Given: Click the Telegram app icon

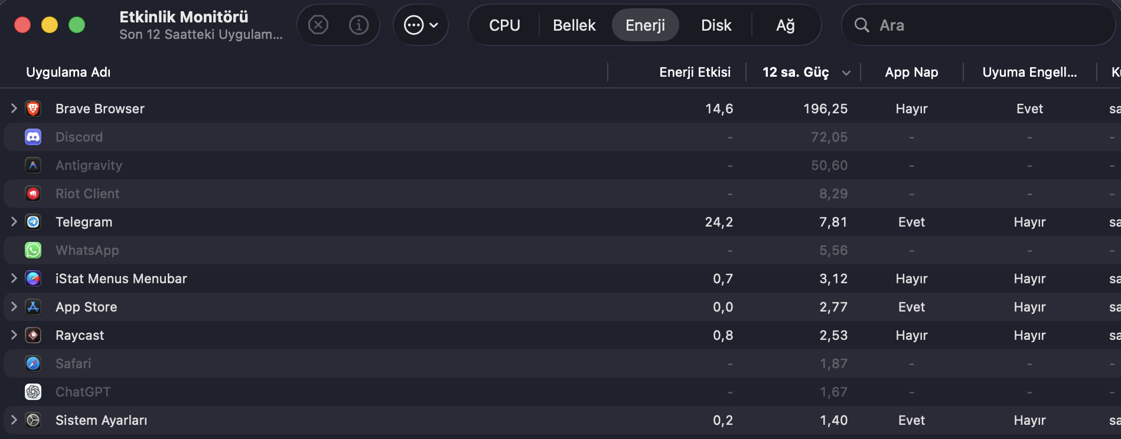Looking at the screenshot, I should (33, 222).
